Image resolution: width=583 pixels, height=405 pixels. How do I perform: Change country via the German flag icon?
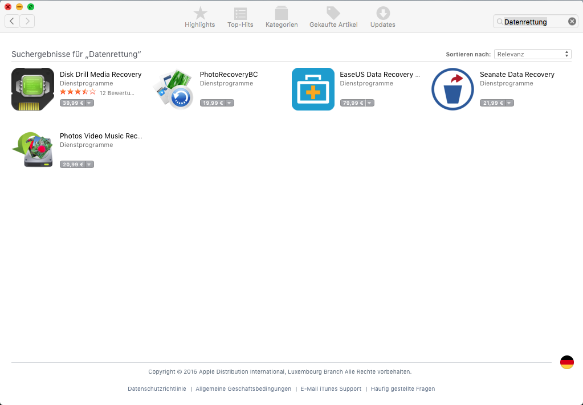tap(566, 362)
